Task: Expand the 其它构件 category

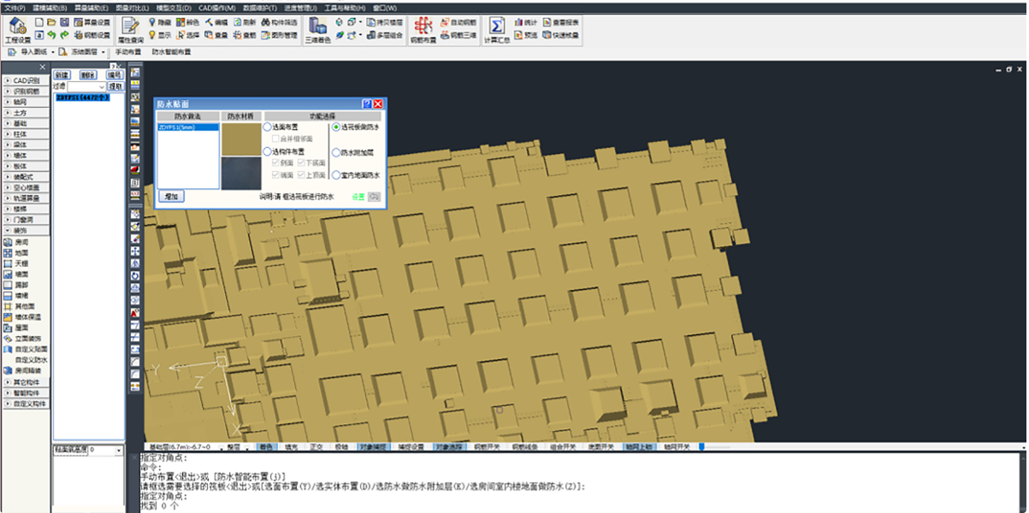Action: (25, 381)
